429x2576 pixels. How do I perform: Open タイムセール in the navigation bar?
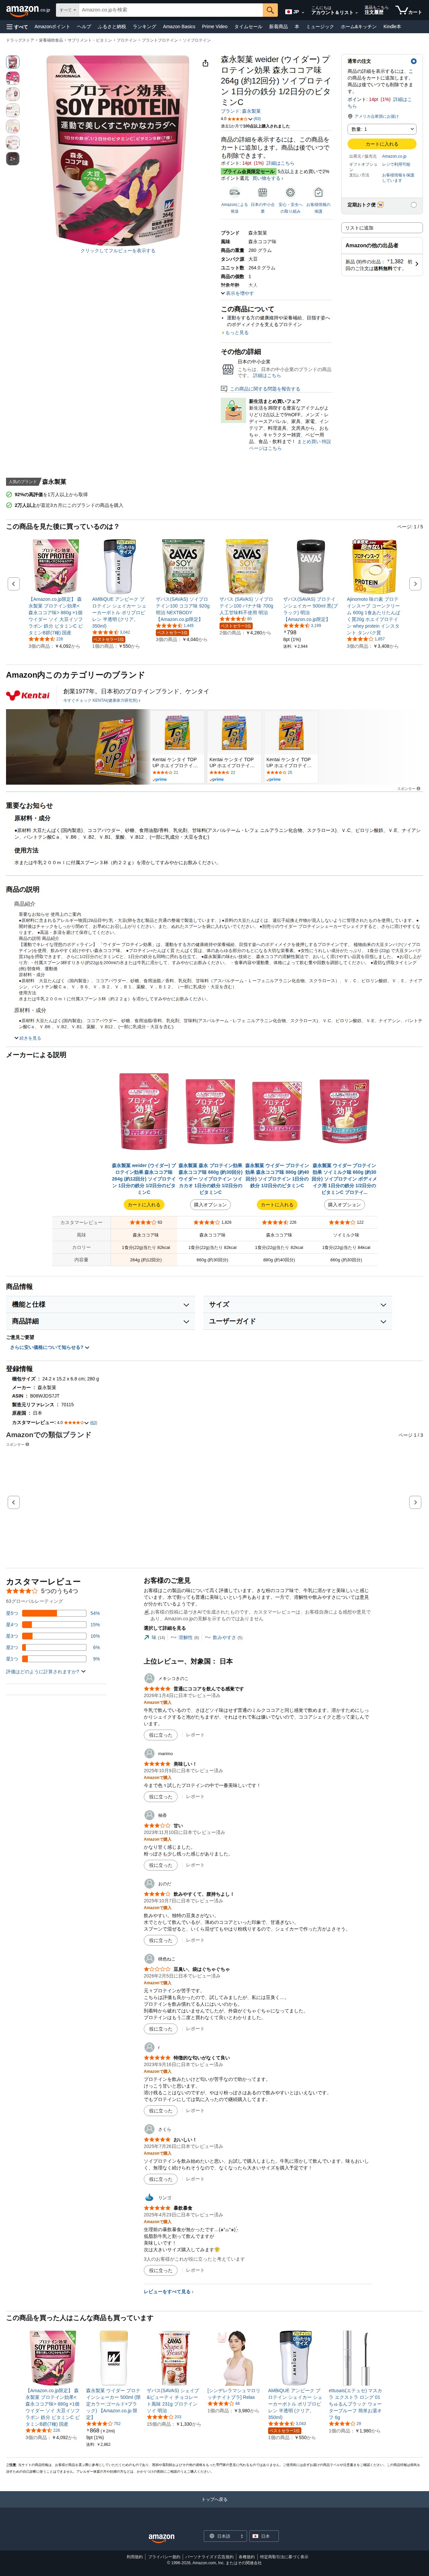(x=248, y=27)
